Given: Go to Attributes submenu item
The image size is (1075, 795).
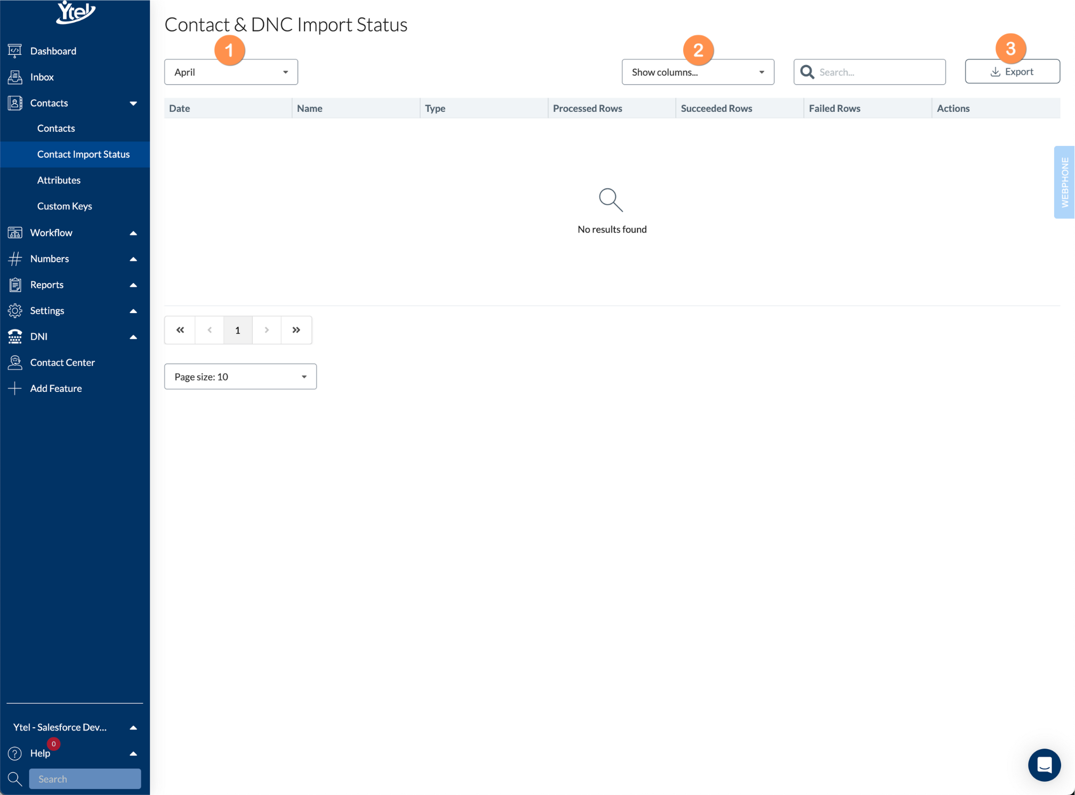Looking at the screenshot, I should point(59,180).
